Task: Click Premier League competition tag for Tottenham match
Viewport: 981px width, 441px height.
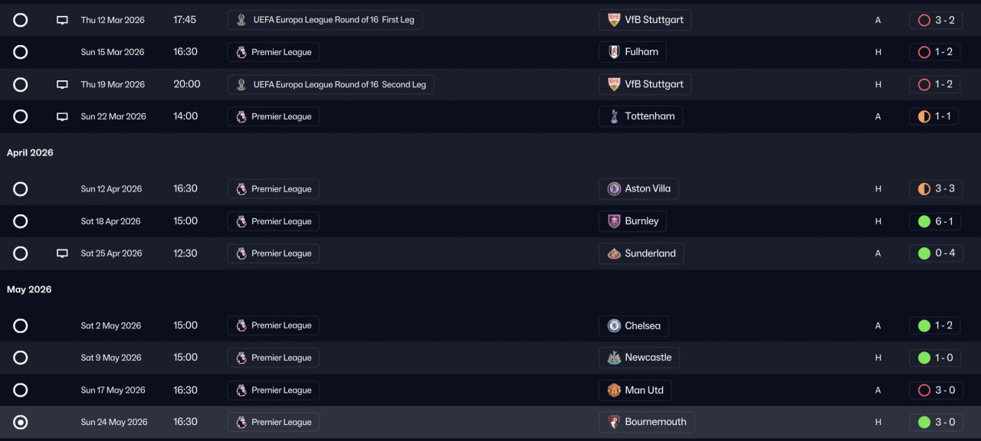Action: (274, 116)
